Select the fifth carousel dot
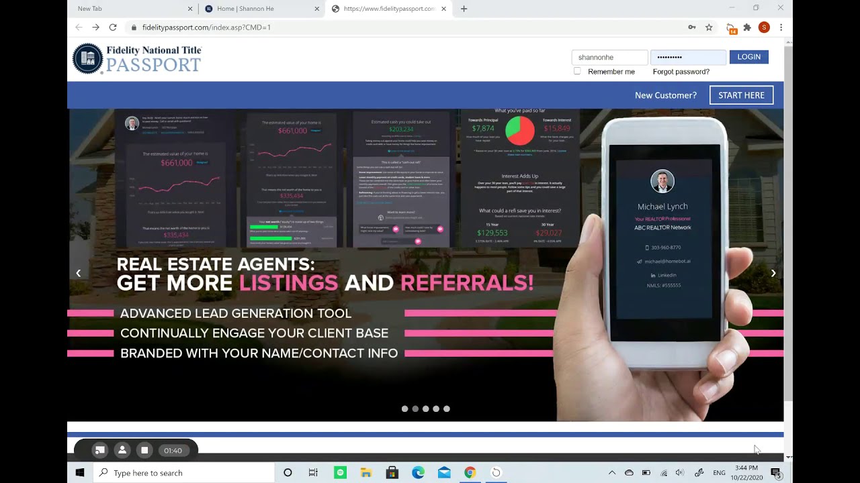 pos(447,409)
